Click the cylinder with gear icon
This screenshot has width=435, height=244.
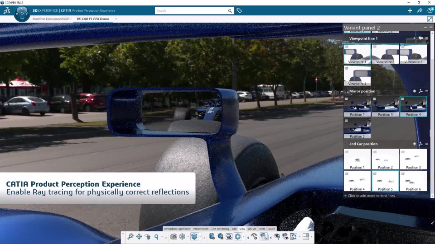pyautogui.click(x=212, y=236)
